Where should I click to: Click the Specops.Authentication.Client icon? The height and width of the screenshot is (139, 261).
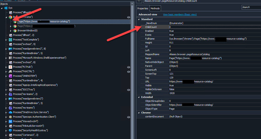point(10,117)
